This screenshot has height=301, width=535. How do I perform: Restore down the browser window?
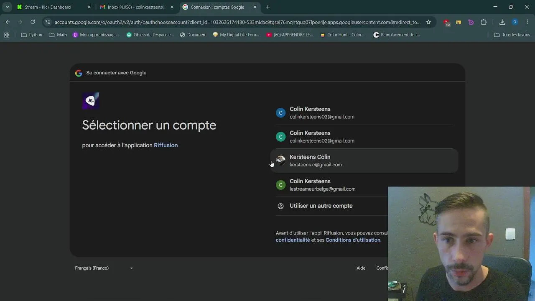click(511, 7)
